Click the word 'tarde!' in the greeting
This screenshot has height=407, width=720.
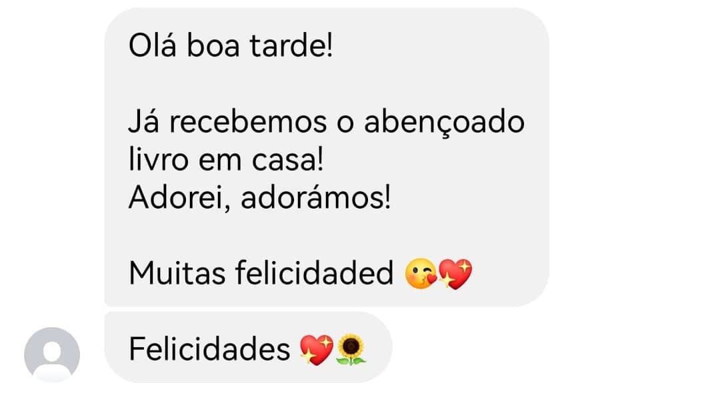291,47
